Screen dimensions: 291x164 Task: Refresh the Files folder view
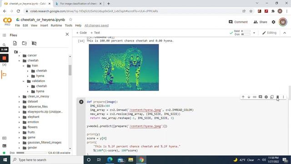(24, 43)
